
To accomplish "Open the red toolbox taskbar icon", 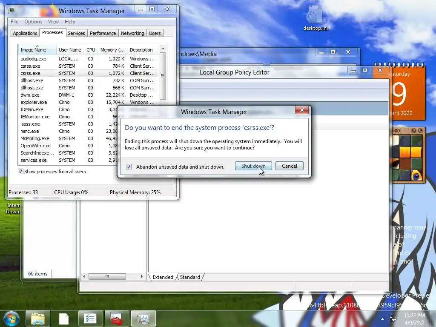I will pyautogui.click(x=117, y=318).
